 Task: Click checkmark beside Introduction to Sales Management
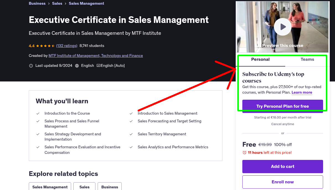click(131, 114)
